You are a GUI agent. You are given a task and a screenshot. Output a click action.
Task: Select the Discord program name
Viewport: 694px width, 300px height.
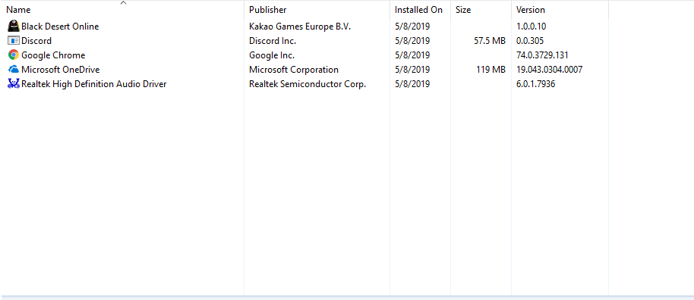tap(36, 41)
